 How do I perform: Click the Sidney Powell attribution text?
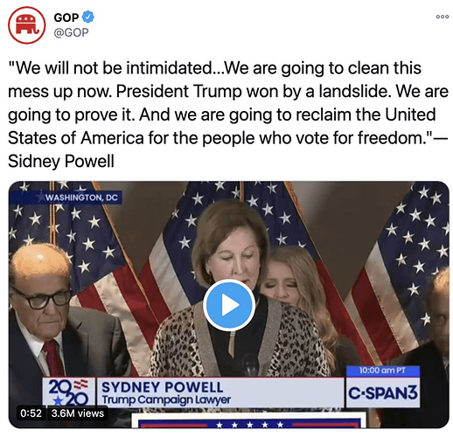click(61, 161)
